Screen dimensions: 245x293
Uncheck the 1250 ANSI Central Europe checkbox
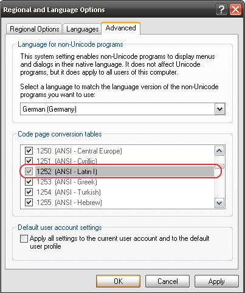coord(29,150)
